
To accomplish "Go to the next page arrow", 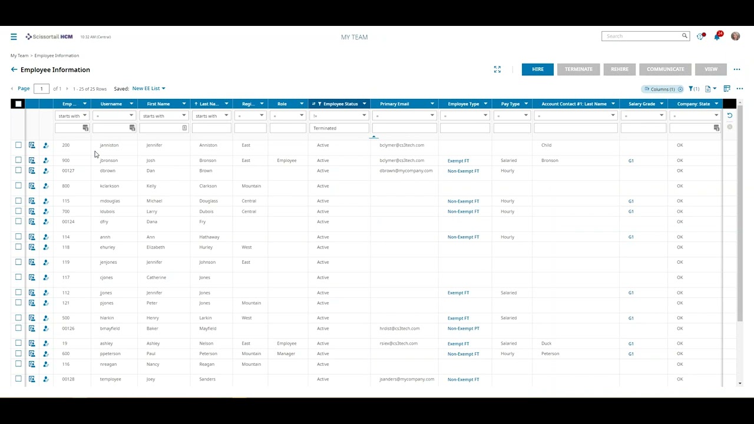I will 67,89.
